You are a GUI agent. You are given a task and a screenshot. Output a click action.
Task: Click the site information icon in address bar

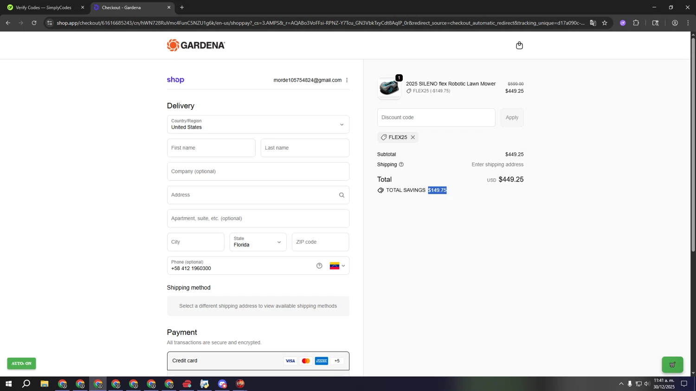(50, 23)
